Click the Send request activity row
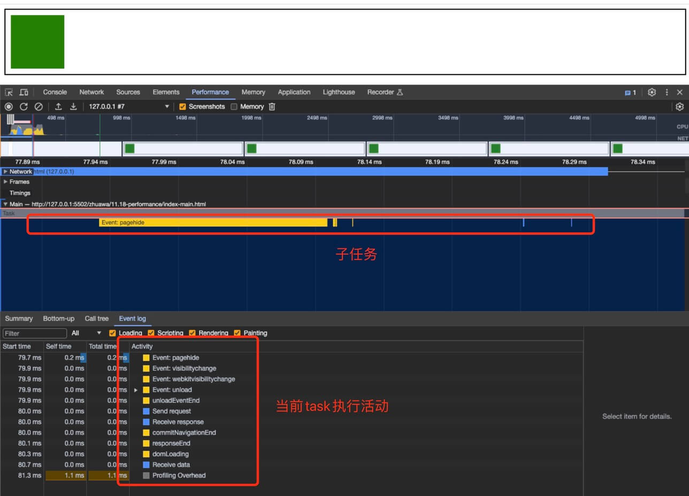689x496 pixels. click(x=171, y=411)
